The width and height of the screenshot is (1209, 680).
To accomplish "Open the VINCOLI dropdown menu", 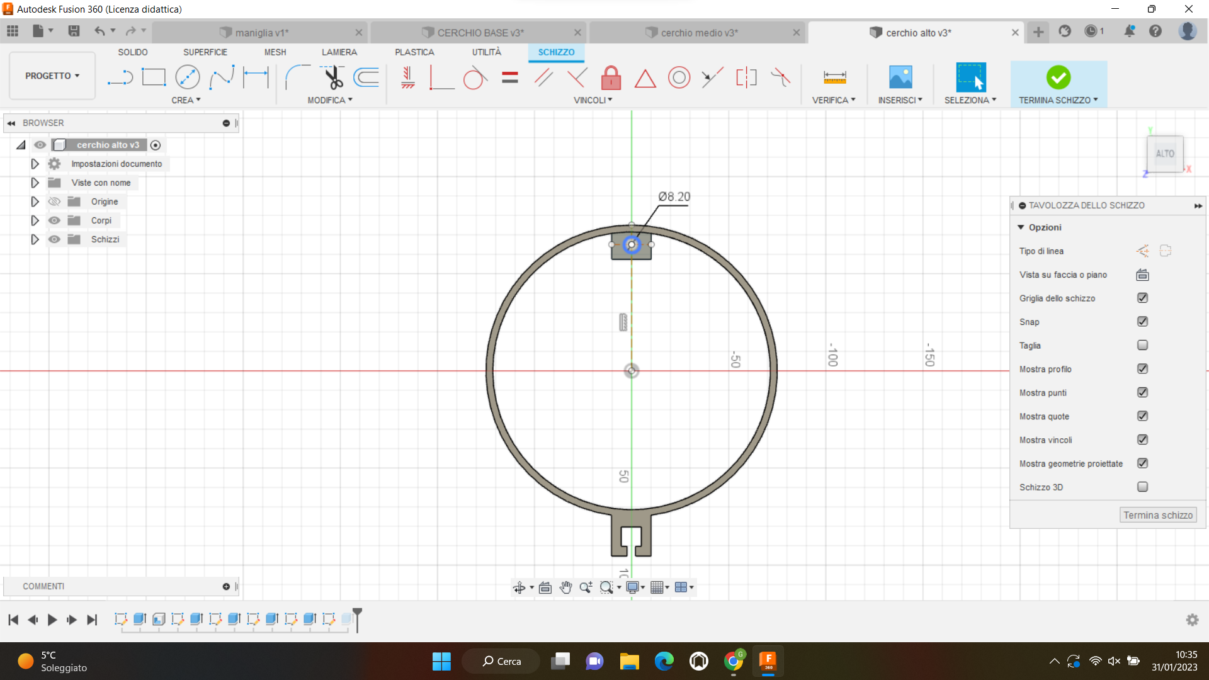I will [593, 100].
